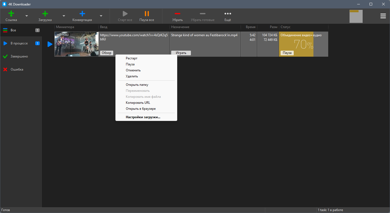
Task: Click the Миниатюра column header
Action: coord(77,27)
